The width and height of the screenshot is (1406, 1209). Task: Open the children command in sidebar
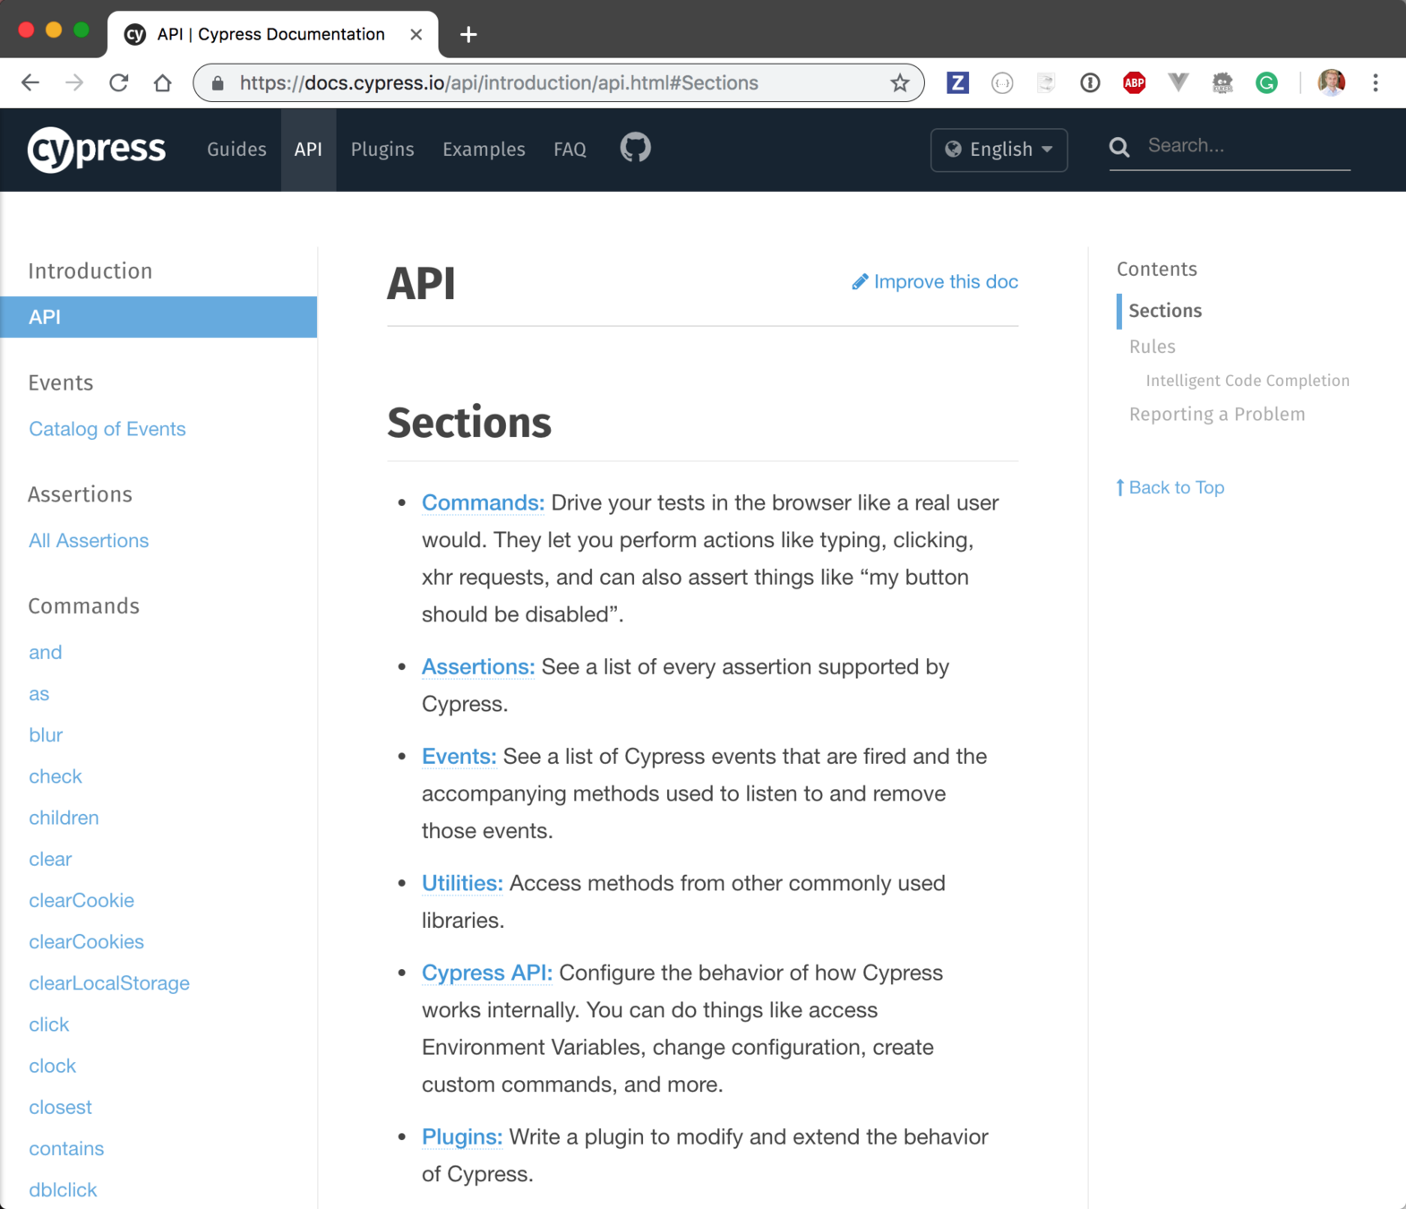tap(64, 818)
